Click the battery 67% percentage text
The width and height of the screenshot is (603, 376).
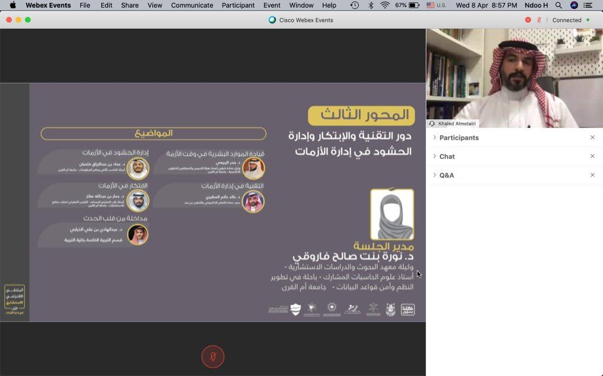click(x=400, y=5)
